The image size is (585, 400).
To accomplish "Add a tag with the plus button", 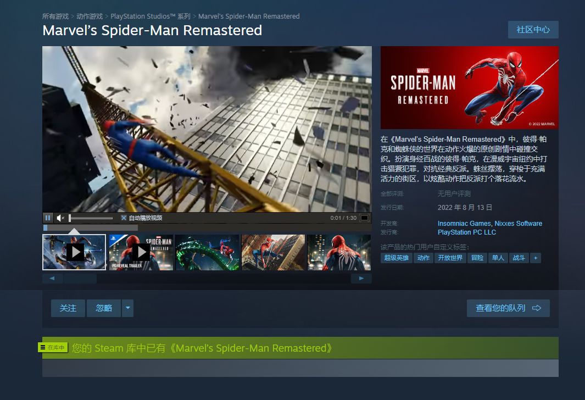I will coord(536,258).
